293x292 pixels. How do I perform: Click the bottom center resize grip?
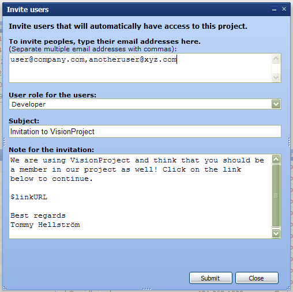(146, 289)
